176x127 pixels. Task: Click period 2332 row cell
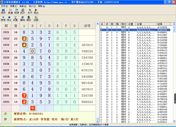(6, 102)
